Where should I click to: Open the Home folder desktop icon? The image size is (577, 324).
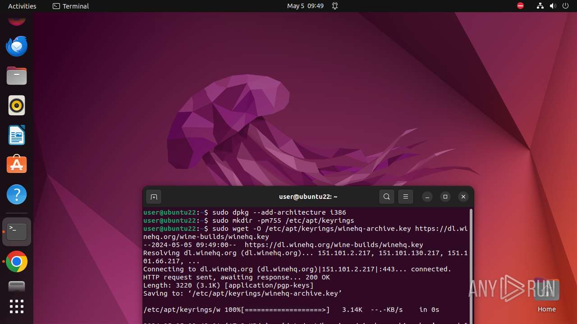click(546, 295)
